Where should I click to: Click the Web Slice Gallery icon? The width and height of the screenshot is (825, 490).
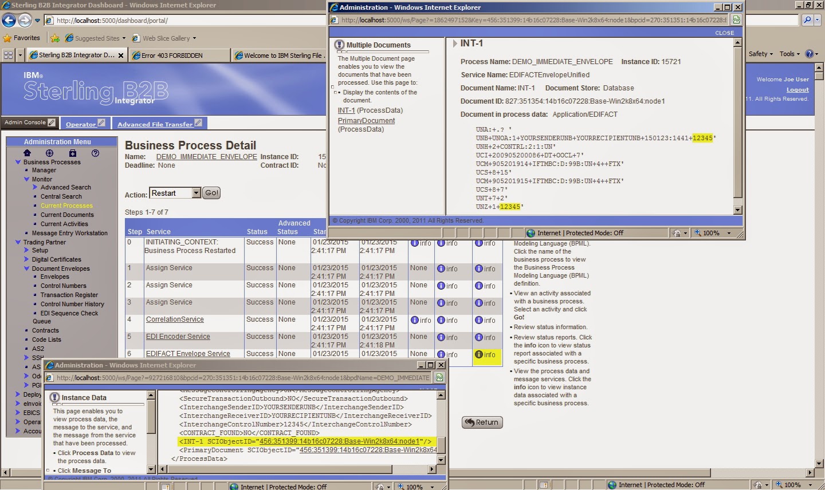tap(135, 38)
